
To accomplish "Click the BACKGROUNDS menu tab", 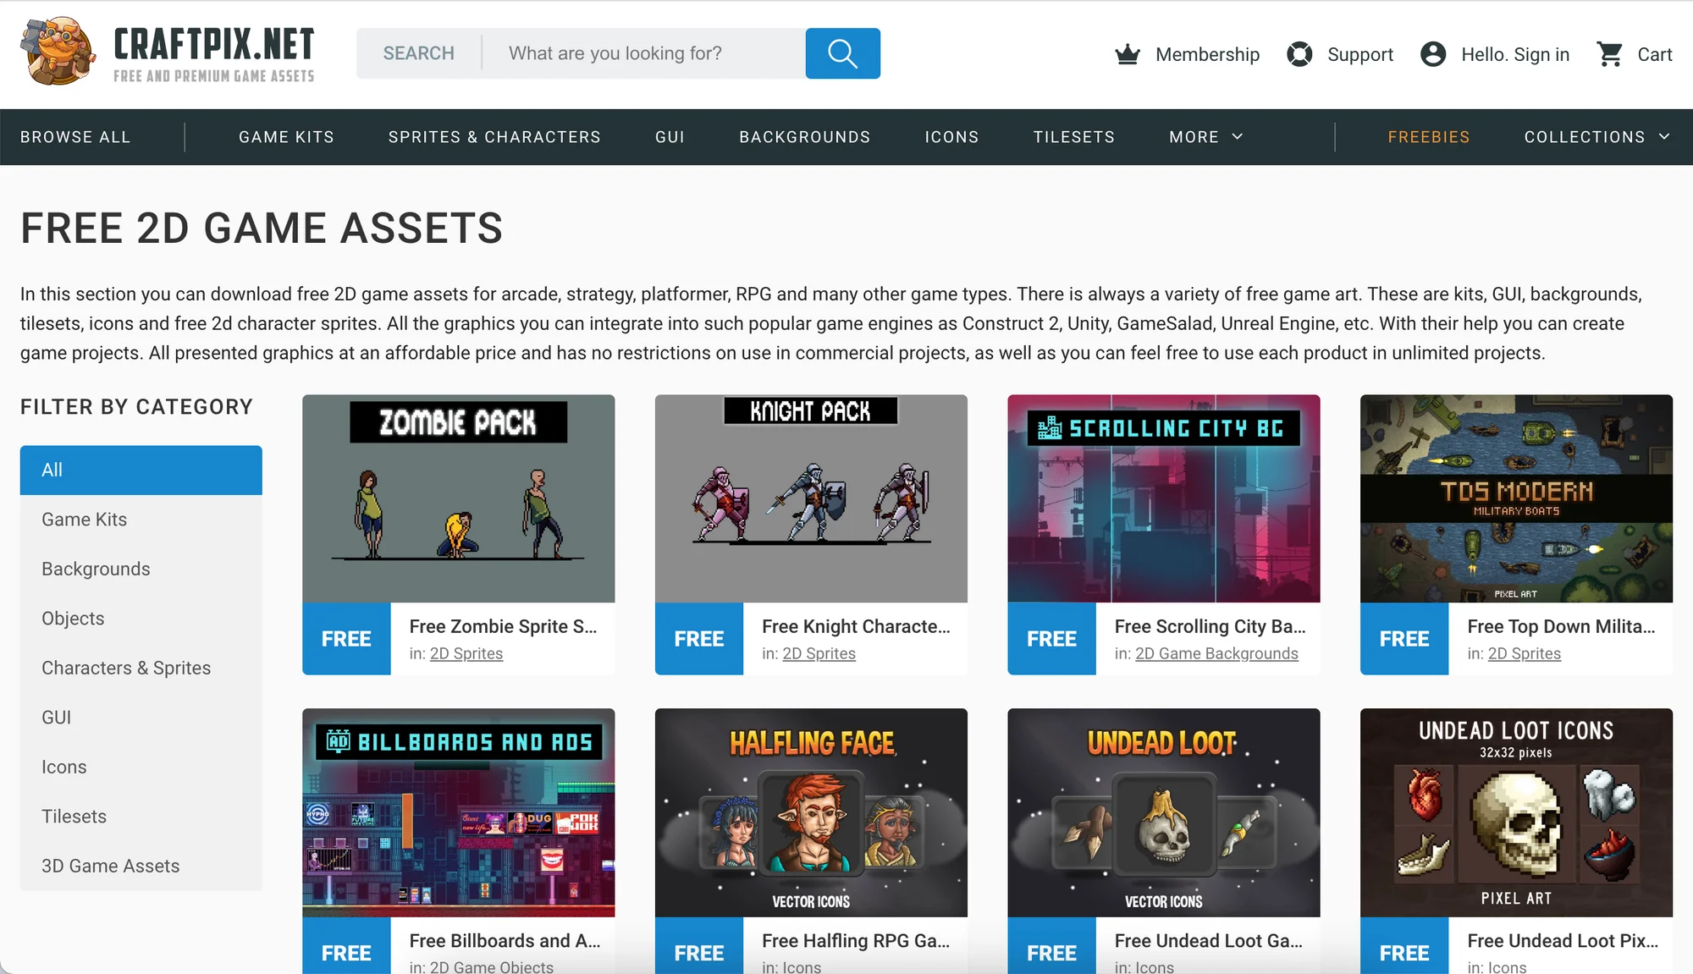I will click(803, 136).
